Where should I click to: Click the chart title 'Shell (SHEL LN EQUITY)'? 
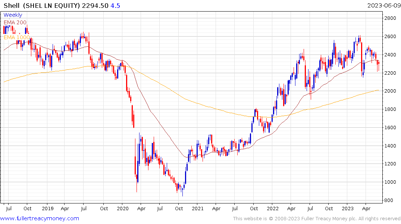click(x=42, y=6)
